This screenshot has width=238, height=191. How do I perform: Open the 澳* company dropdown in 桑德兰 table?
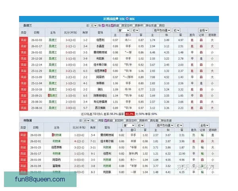124,30
